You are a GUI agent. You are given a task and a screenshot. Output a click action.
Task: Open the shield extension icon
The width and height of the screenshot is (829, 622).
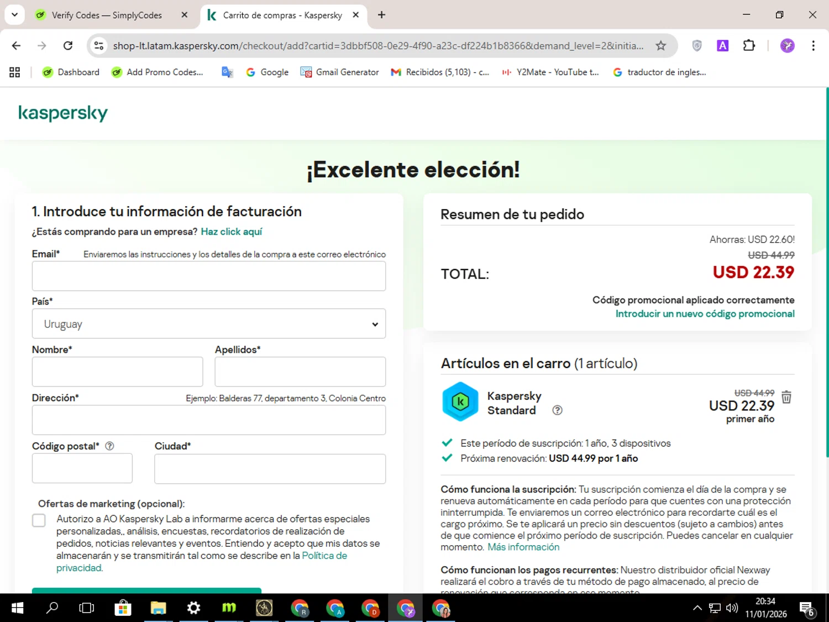(697, 46)
